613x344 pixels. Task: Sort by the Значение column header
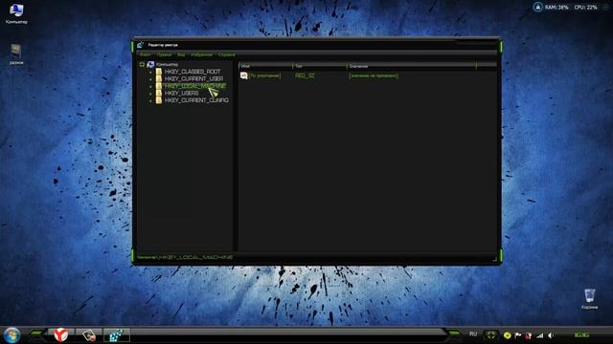pyautogui.click(x=412, y=66)
